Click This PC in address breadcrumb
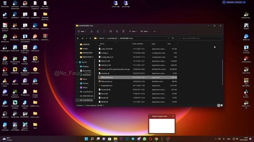254x142 pixels. point(102,38)
